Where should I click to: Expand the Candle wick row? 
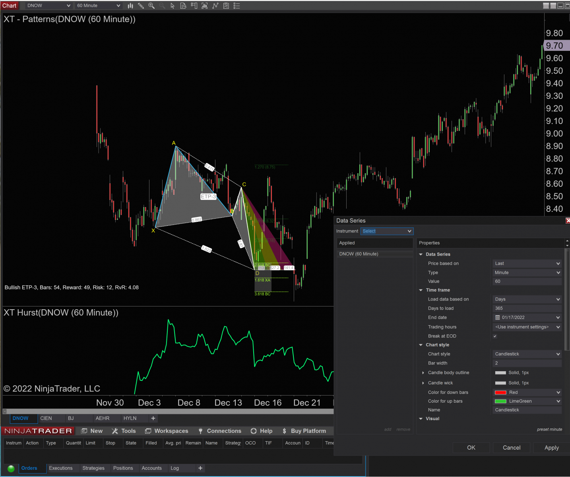pos(423,383)
